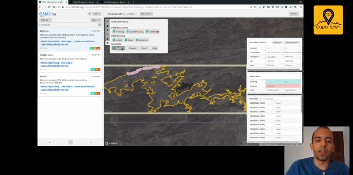Click the Improve this map link
Image resolution: width=353 pixels, height=175 pixels.
click(x=289, y=145)
